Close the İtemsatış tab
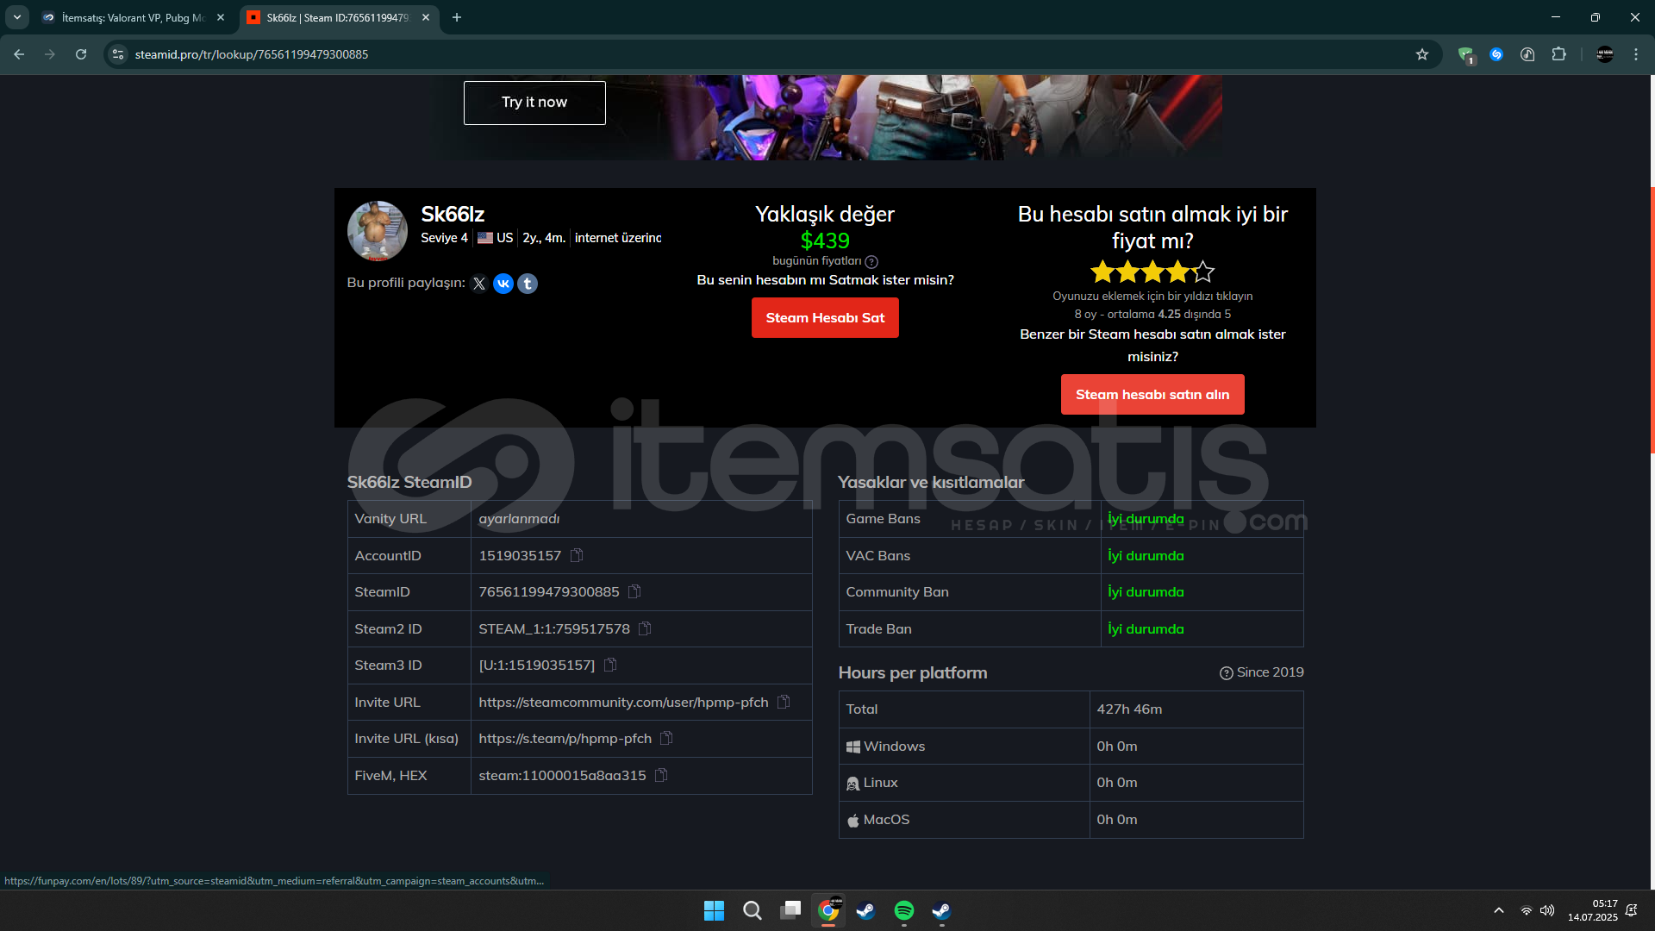Image resolution: width=1655 pixels, height=931 pixels. [x=221, y=17]
